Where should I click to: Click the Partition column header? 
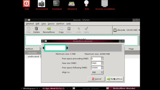pyautogui.click(x=32, y=49)
